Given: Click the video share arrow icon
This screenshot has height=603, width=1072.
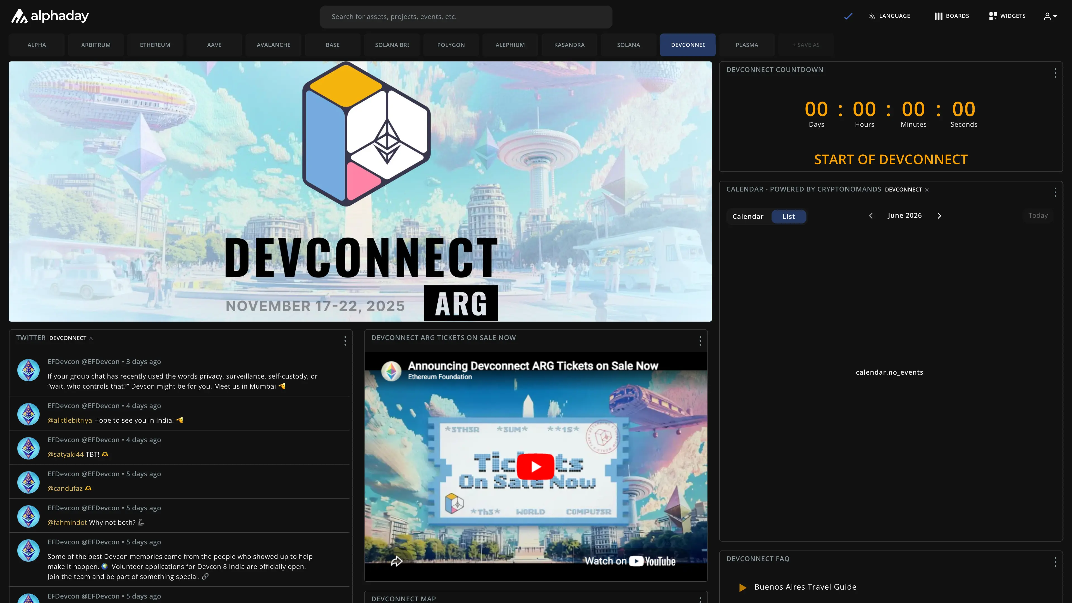Looking at the screenshot, I should (397, 561).
